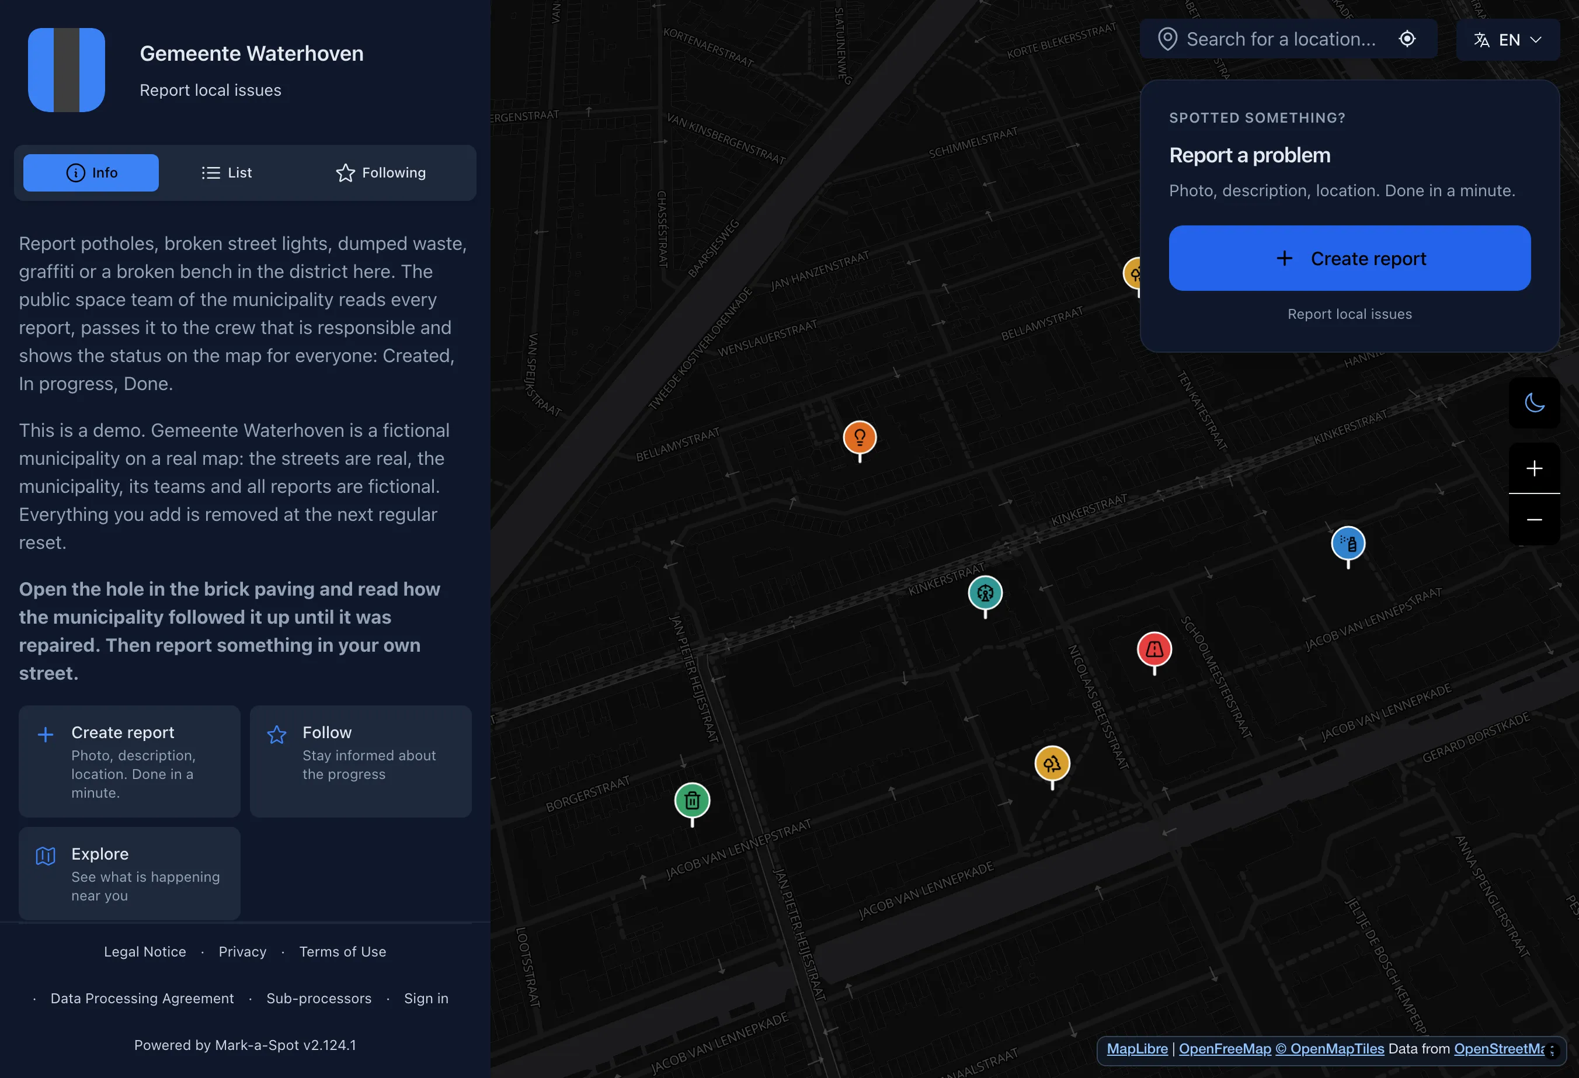Image resolution: width=1579 pixels, height=1078 pixels.
Task: Open the Terms of Use link
Action: 342,952
